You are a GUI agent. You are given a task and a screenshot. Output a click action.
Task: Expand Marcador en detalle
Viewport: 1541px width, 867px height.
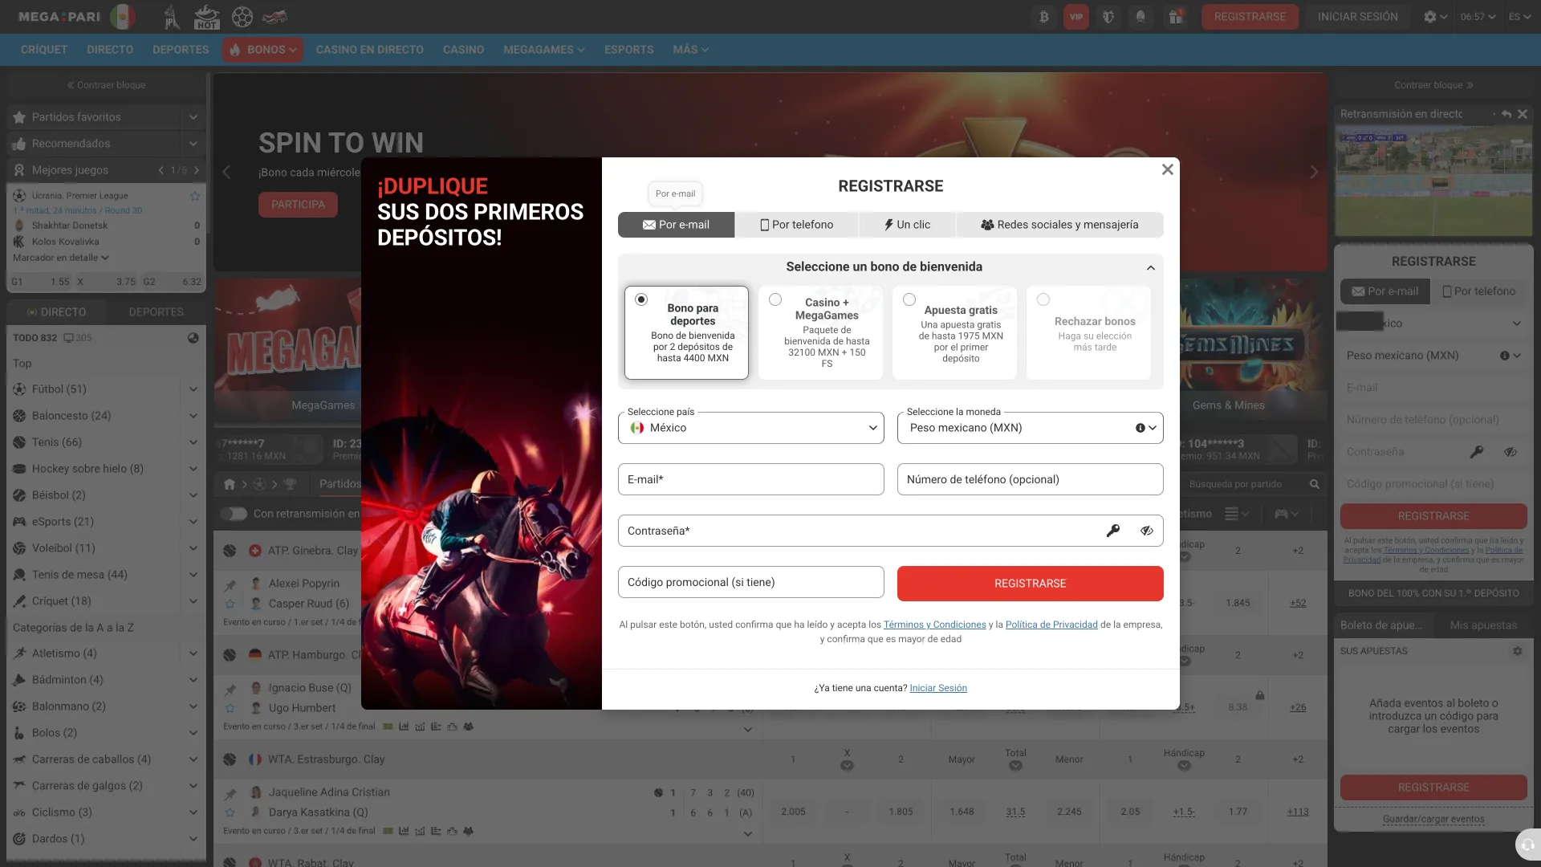point(61,258)
